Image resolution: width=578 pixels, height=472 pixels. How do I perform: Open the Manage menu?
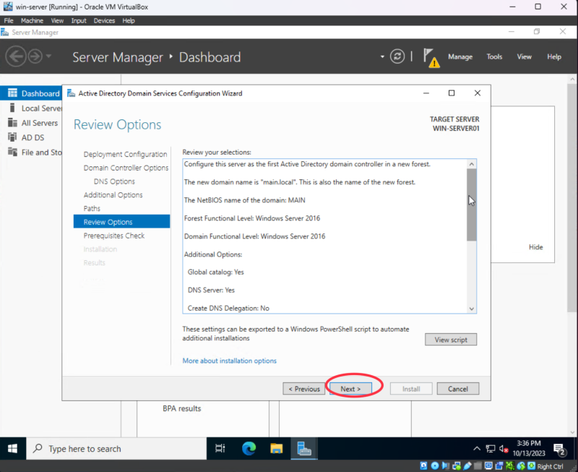[x=460, y=57]
